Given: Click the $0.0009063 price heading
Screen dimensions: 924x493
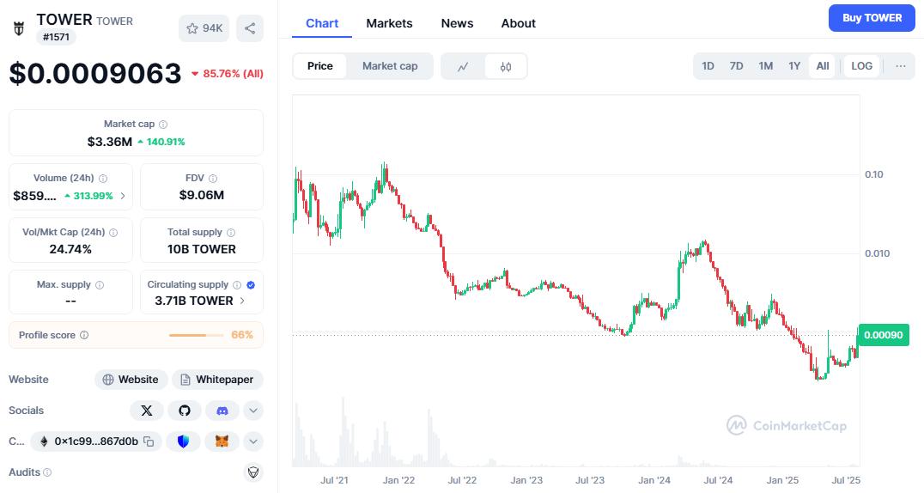Looking at the screenshot, I should tap(94, 74).
